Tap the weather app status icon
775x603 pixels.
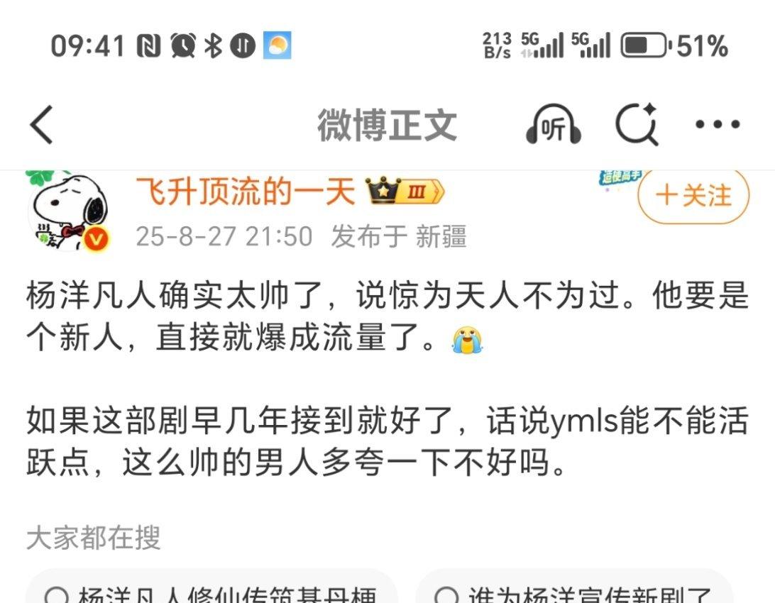pyautogui.click(x=277, y=45)
